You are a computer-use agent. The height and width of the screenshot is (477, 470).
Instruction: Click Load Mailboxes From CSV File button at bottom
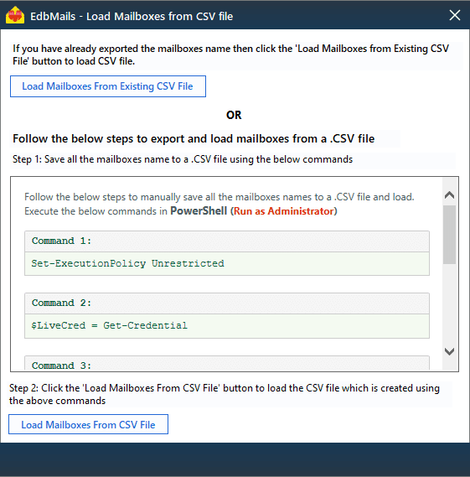tap(88, 424)
